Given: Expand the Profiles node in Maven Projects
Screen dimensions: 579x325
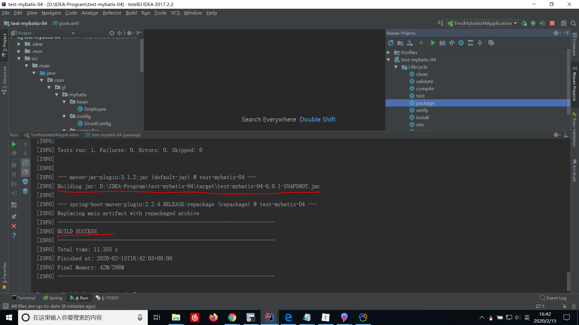Looking at the screenshot, I should pyautogui.click(x=389, y=52).
